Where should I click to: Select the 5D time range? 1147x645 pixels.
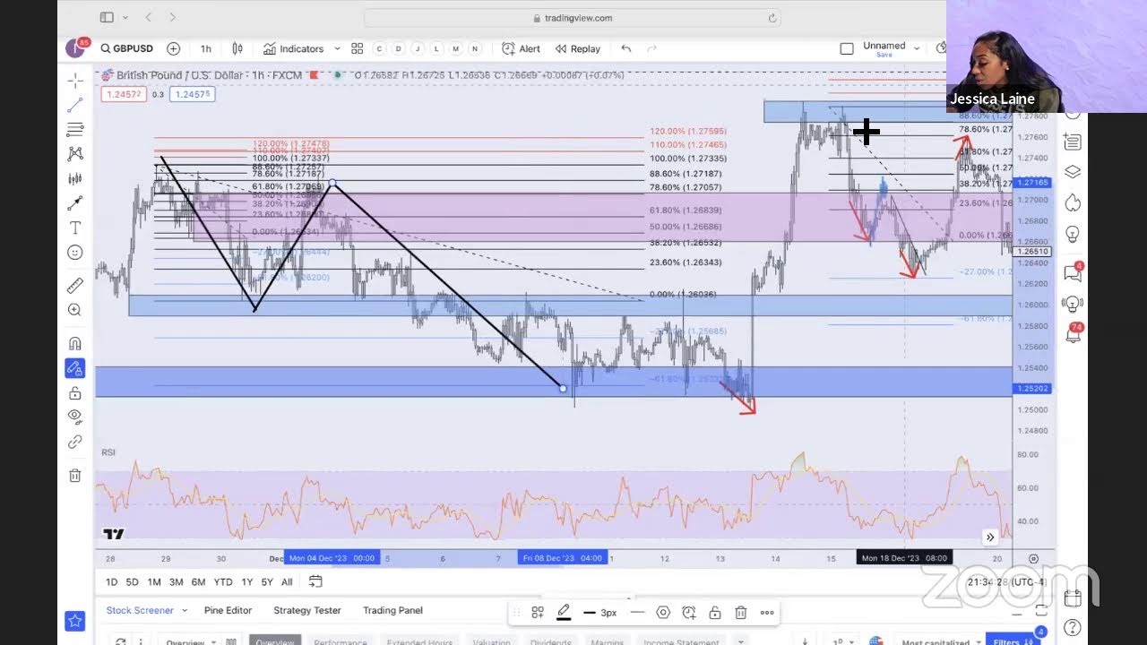(132, 582)
